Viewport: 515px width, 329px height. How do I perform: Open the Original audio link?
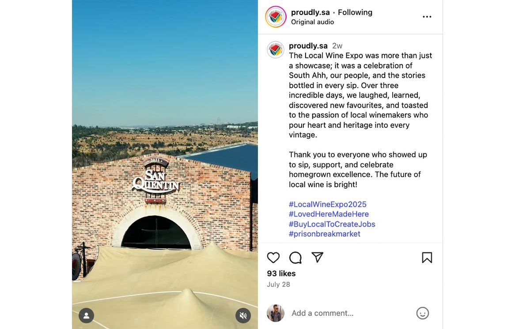pyautogui.click(x=312, y=22)
